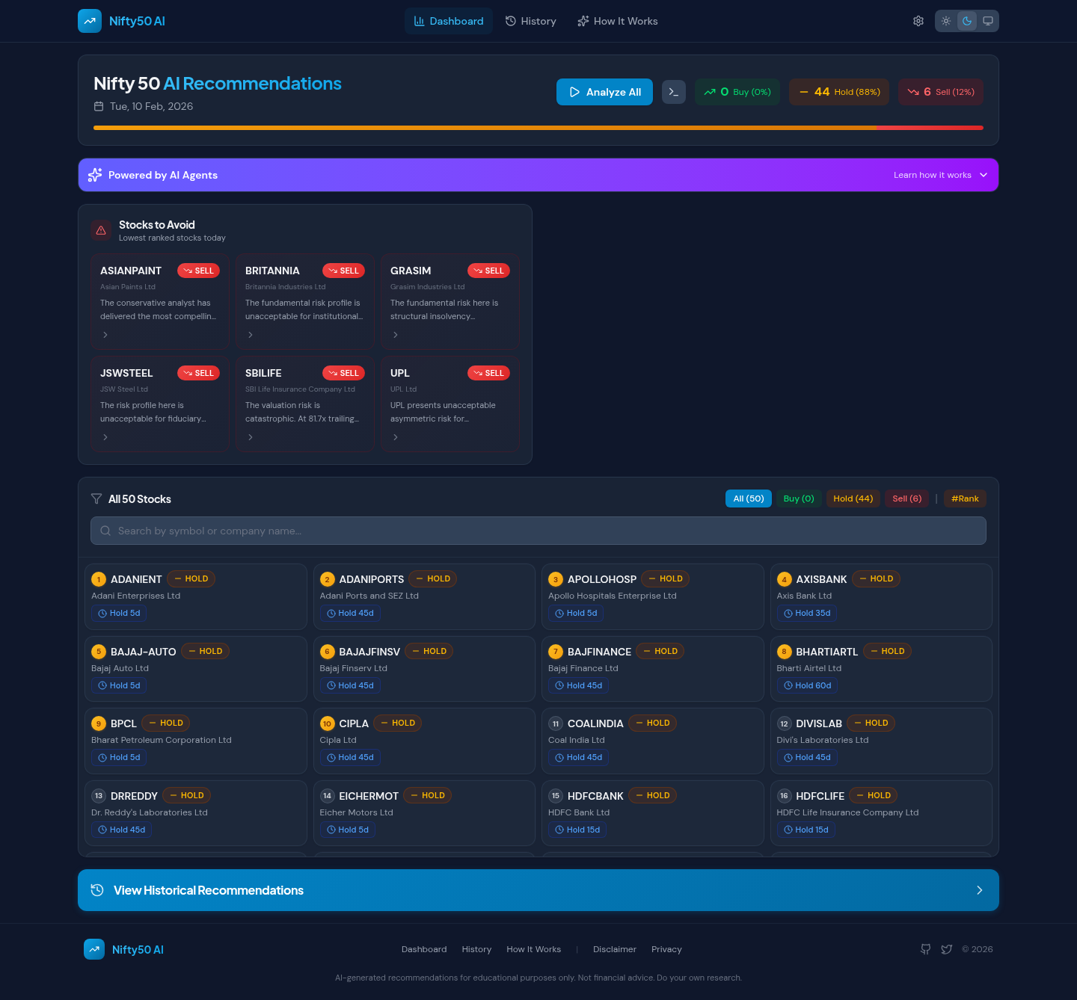Expand ASIANPAINT card details chevron
The image size is (1077, 1000).
(105, 335)
